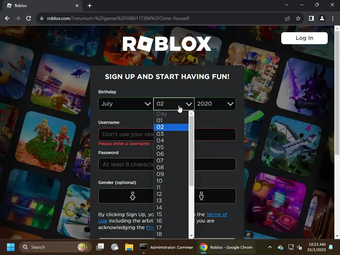The height and width of the screenshot is (255, 340).
Task: Pick day 15 from the day list
Action: (171, 214)
